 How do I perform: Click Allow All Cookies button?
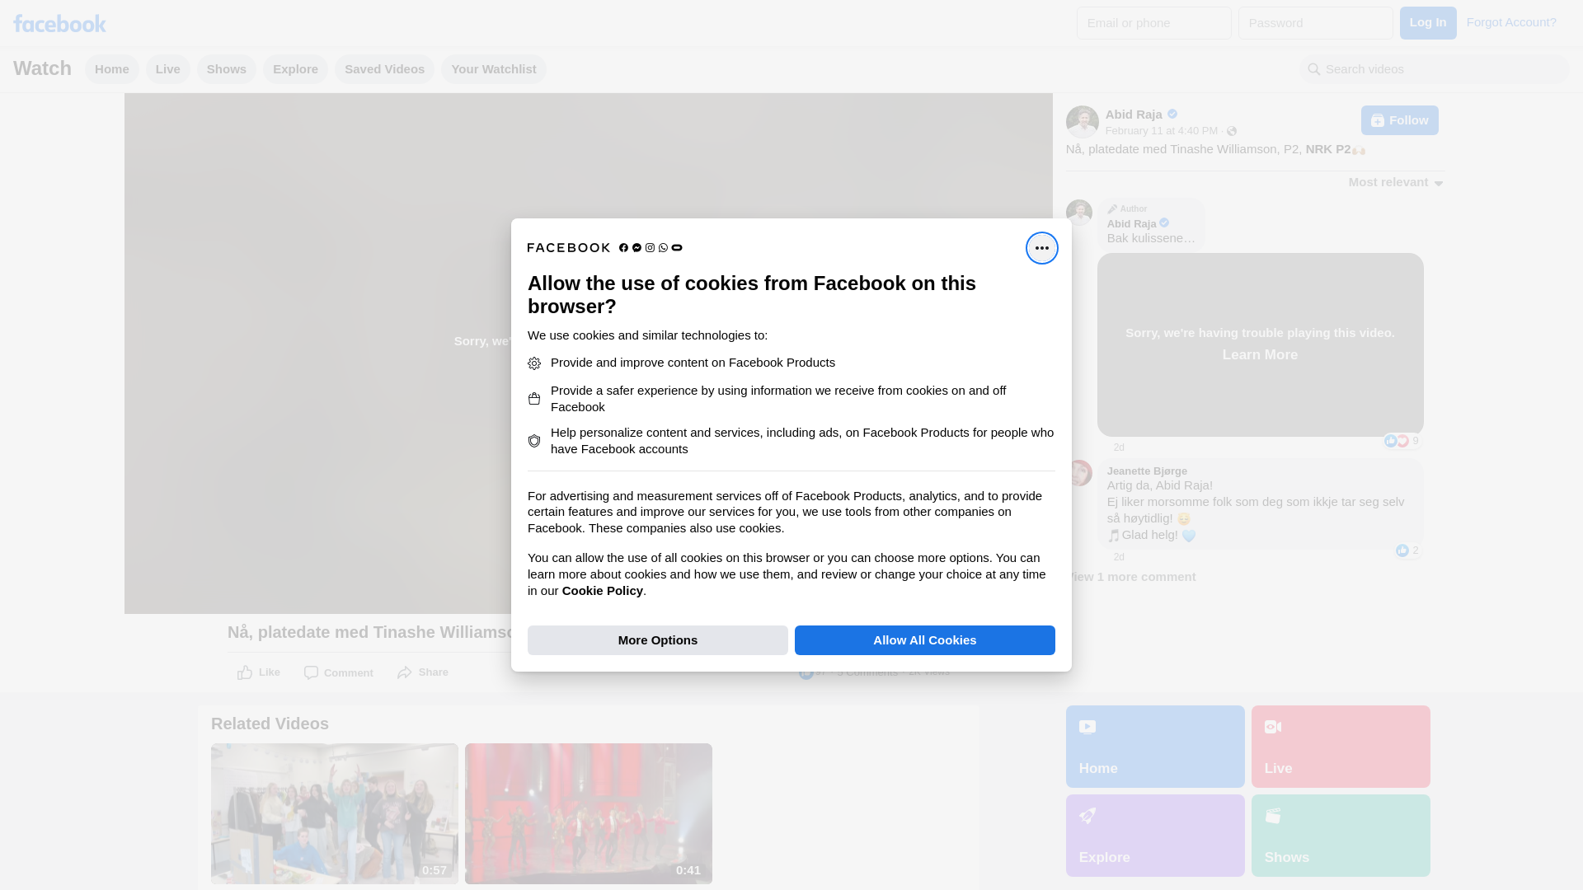click(x=925, y=640)
